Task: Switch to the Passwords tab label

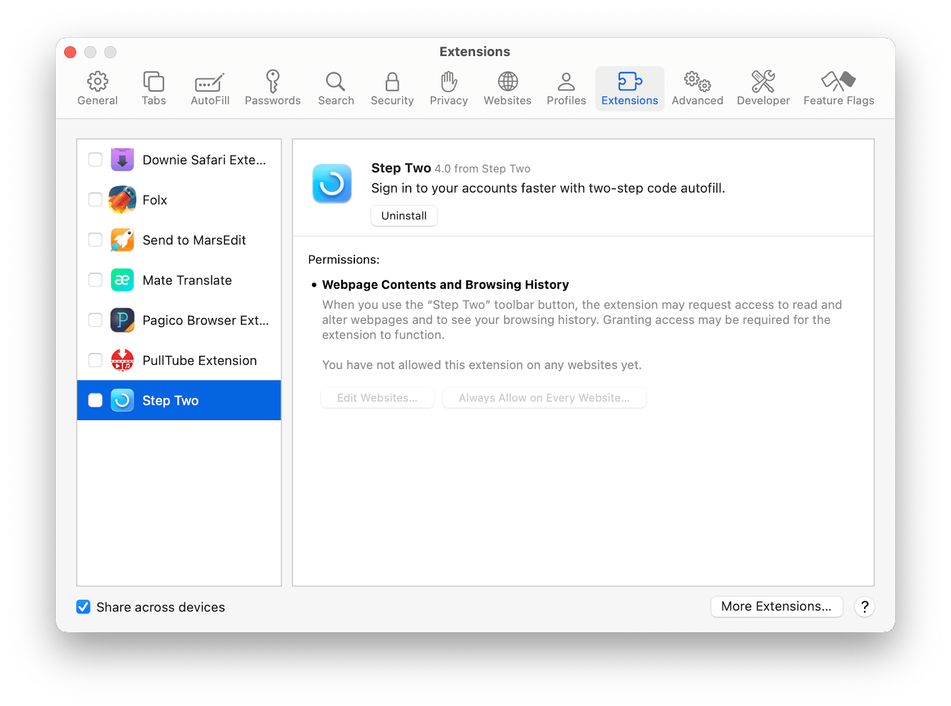Action: [273, 100]
